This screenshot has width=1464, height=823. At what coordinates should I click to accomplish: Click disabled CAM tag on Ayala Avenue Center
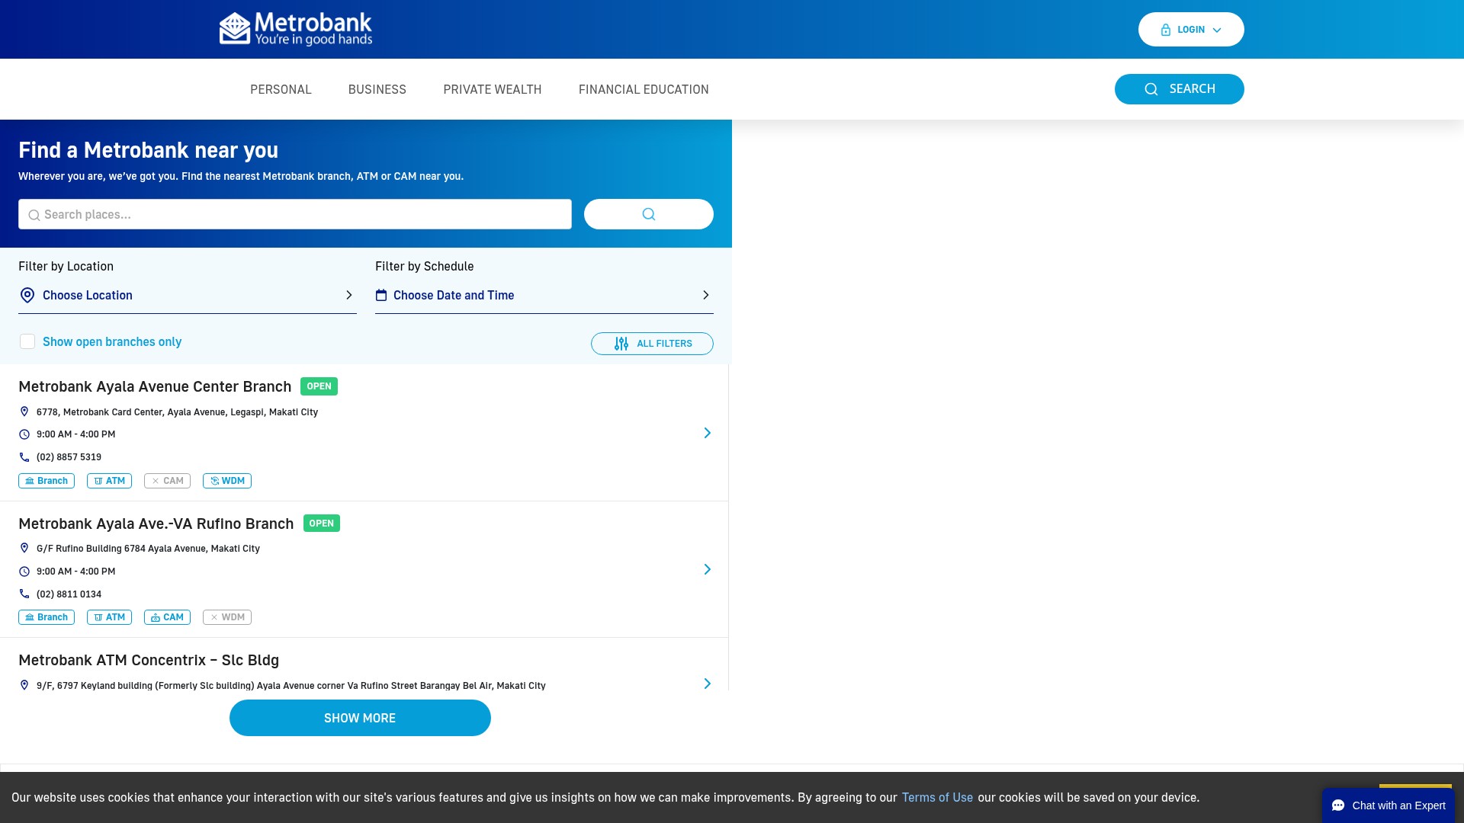coord(167,481)
